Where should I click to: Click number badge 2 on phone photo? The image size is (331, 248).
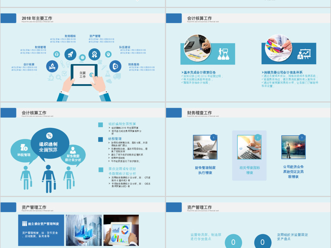(258, 137)
